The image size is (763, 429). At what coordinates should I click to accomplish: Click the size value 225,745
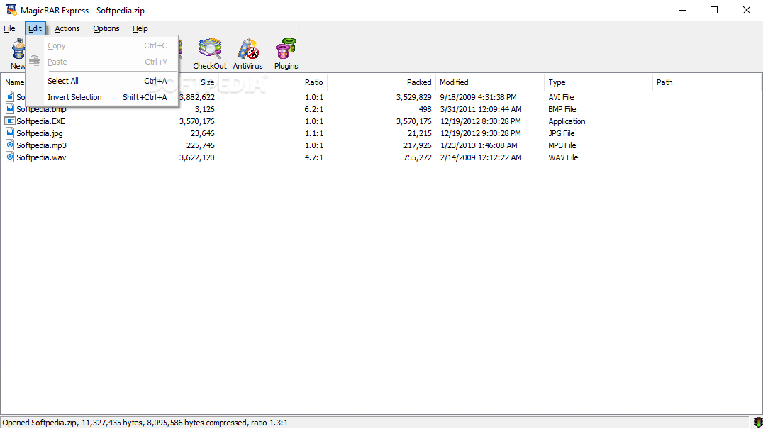(x=201, y=145)
